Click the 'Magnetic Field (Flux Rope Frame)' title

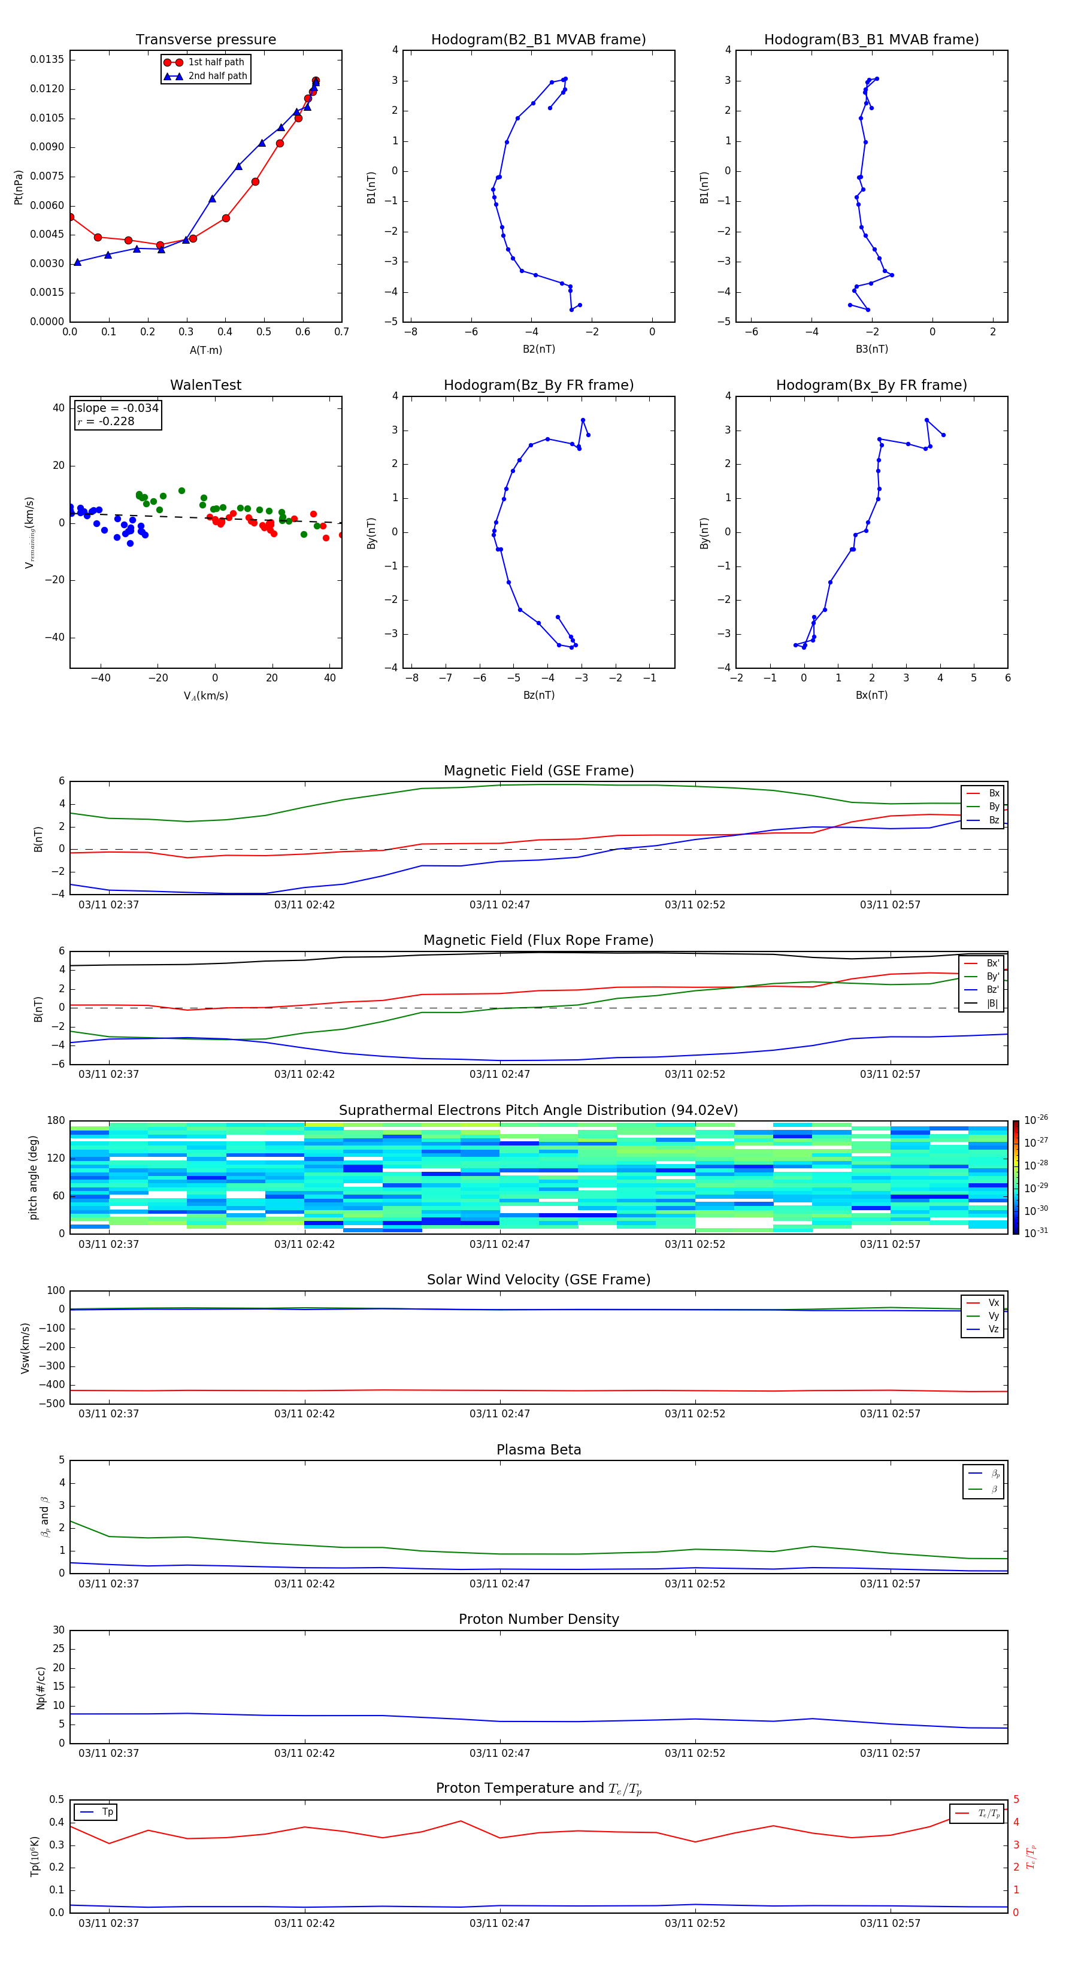pos(538,941)
